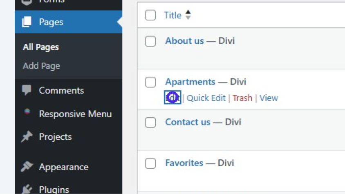Image resolution: width=345 pixels, height=194 pixels.
Task: Click the Projects pushpin icon
Action: point(27,137)
